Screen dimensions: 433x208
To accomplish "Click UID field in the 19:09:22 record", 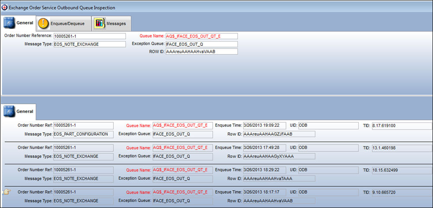I will (328, 126).
